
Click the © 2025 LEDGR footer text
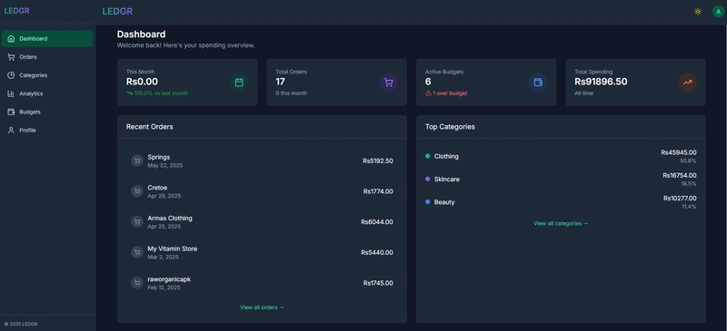(21, 324)
